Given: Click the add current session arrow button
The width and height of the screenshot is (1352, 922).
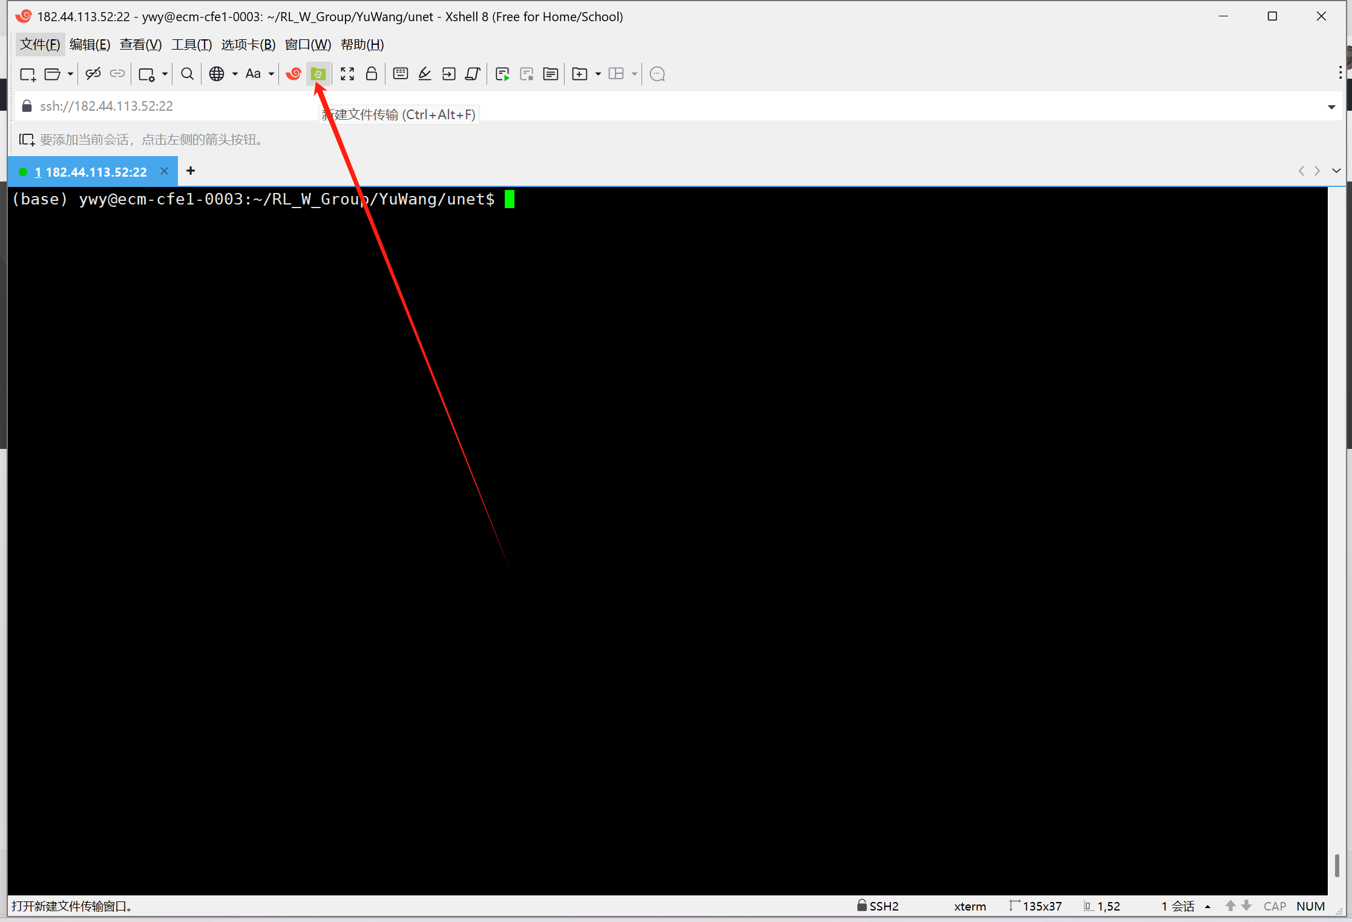Looking at the screenshot, I should 27,140.
